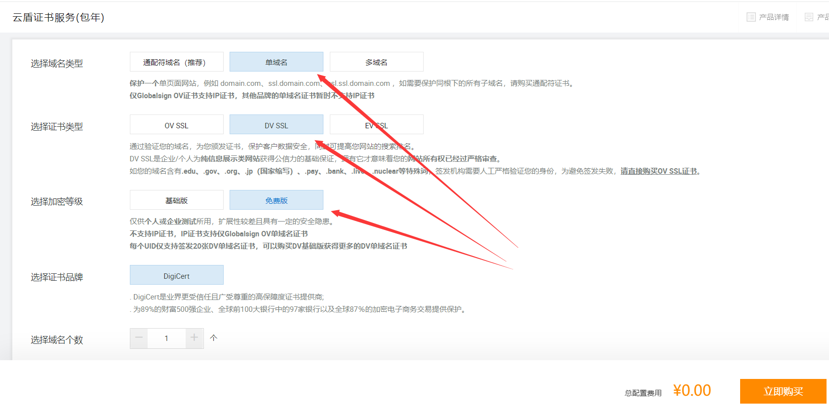Click the domain count input field
Viewport: 829px width, 412px height.
tap(166, 338)
